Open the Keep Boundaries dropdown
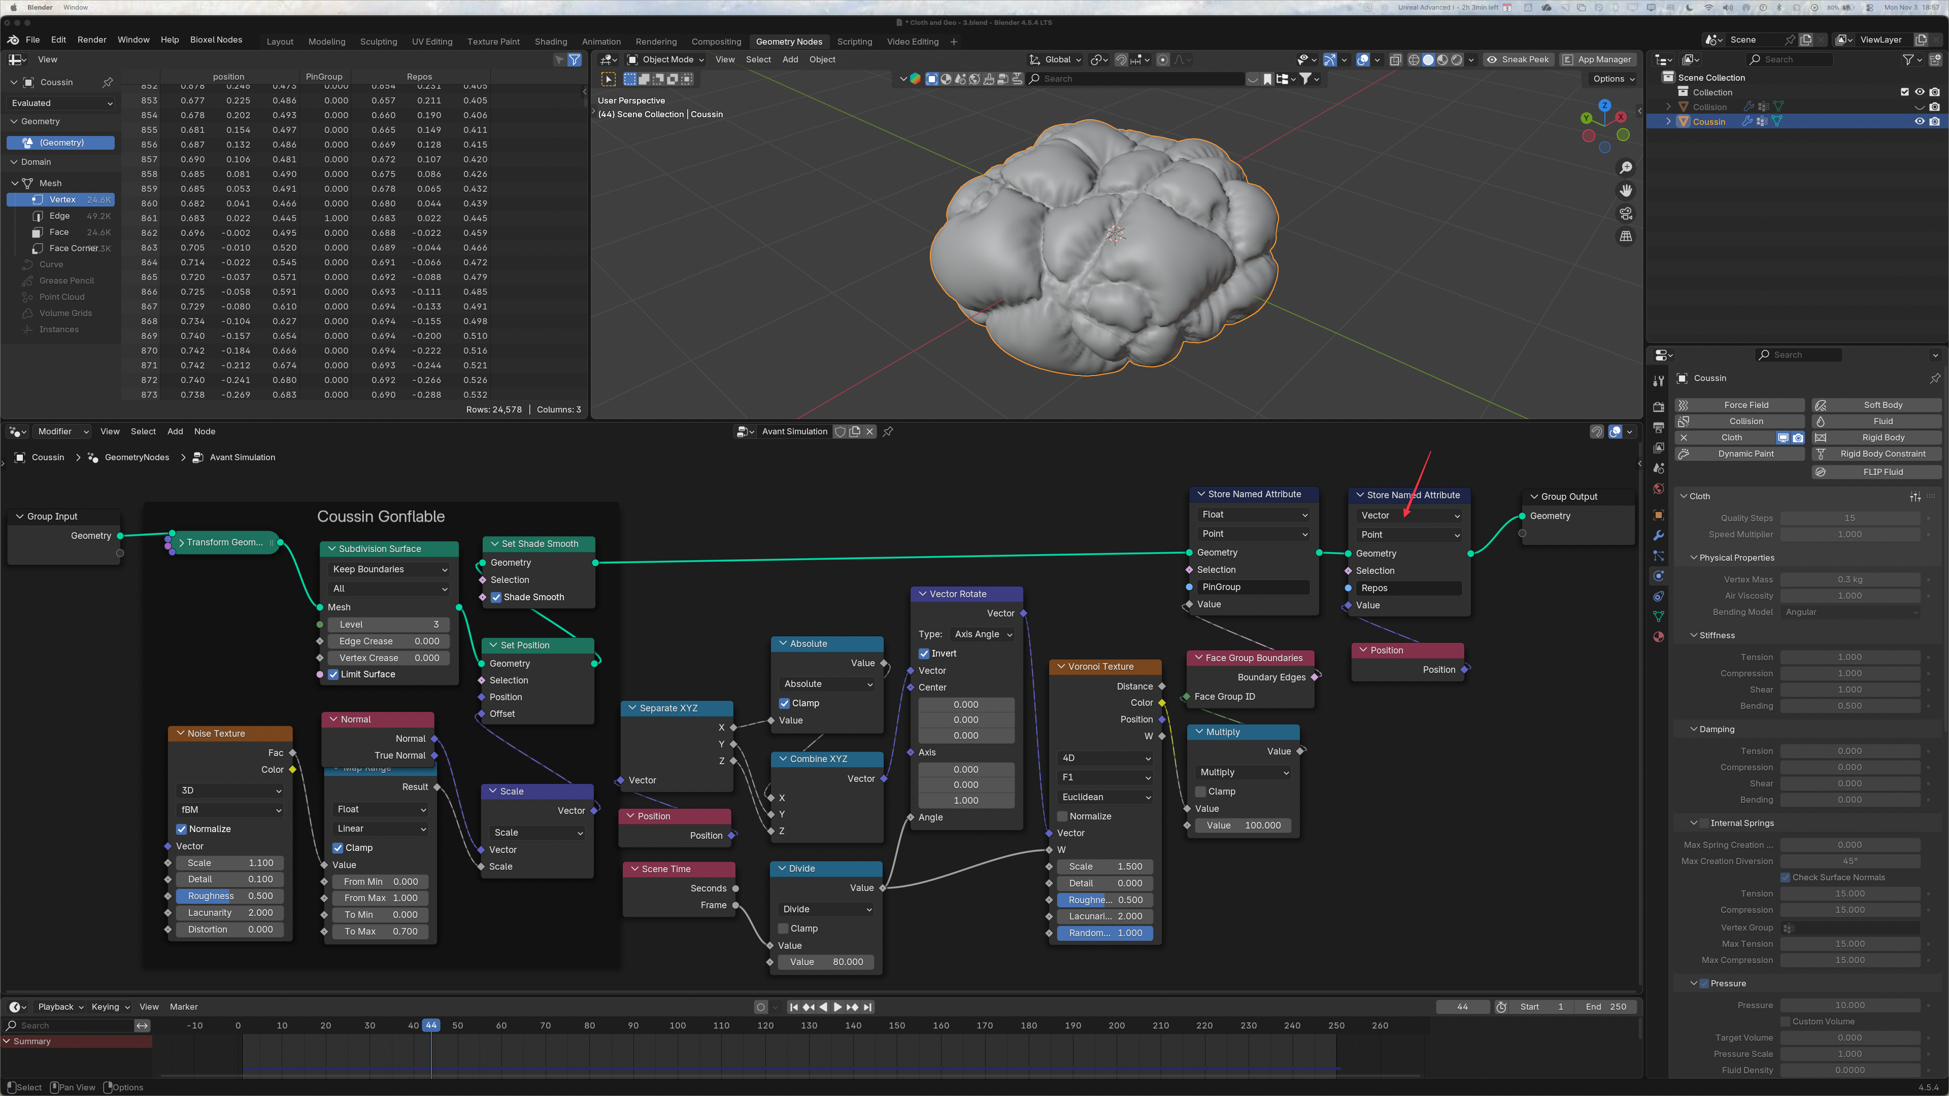 tap(390, 569)
